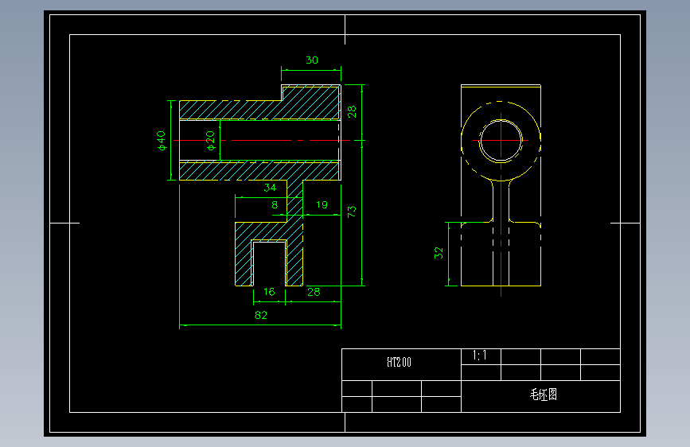The width and height of the screenshot is (690, 447).
Task: Click the 32 dimension on side view
Action: [x=439, y=253]
